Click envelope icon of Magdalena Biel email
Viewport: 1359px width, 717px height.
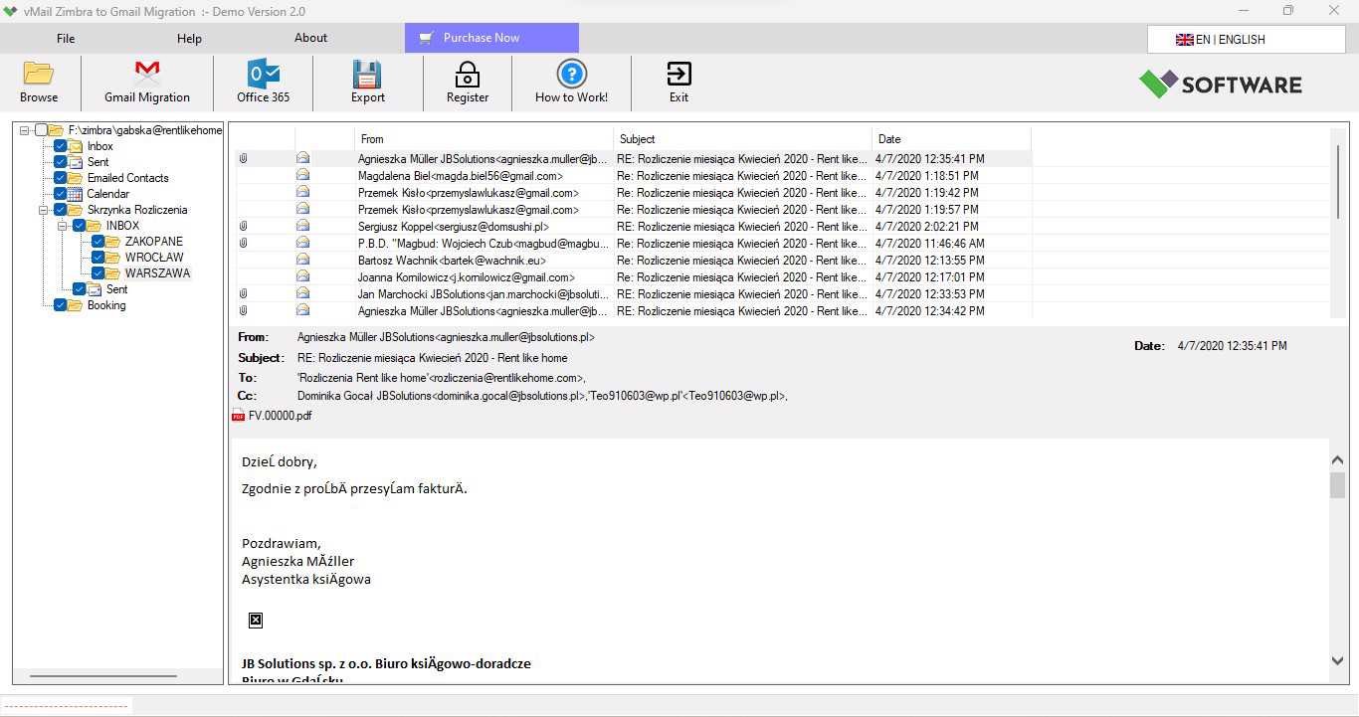coord(302,175)
